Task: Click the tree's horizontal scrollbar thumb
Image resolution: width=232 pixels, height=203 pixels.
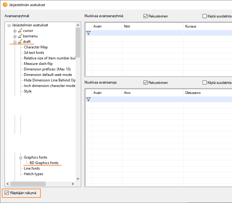Action: (28, 184)
